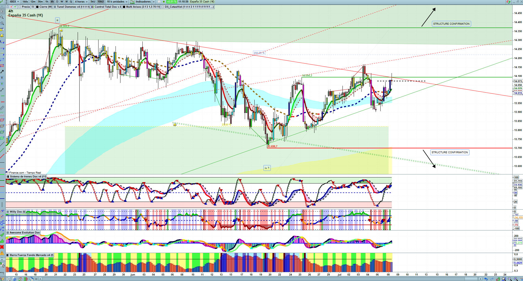The image size is (523, 281).
Task: Toggle the 5kU units view button
Action: pyautogui.click(x=93, y=2)
